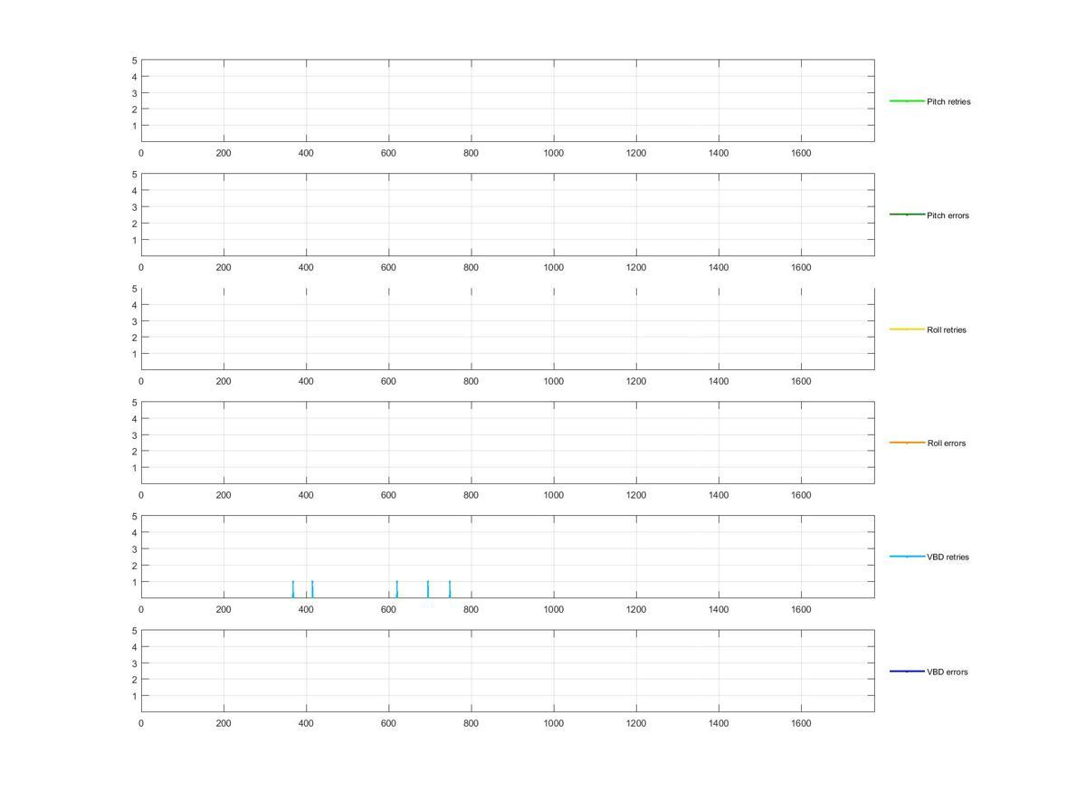Viewport: 1086px width, 801px height.
Task: Click x-axis label 1400 under Roll errors plot
Action: (x=719, y=496)
